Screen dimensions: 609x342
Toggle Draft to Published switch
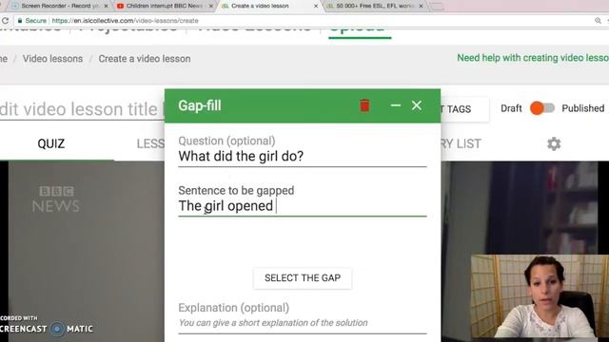(542, 108)
